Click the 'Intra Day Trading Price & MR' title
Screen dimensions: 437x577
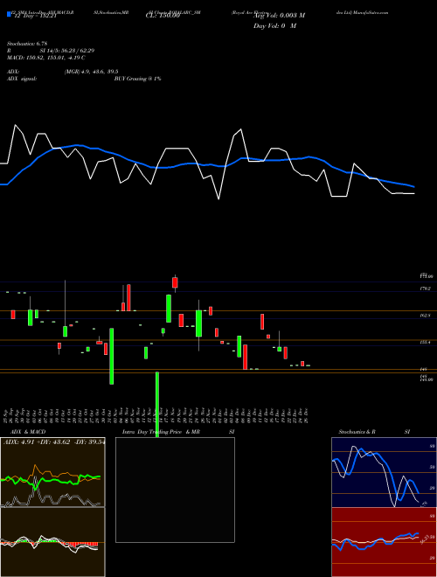[161, 432]
